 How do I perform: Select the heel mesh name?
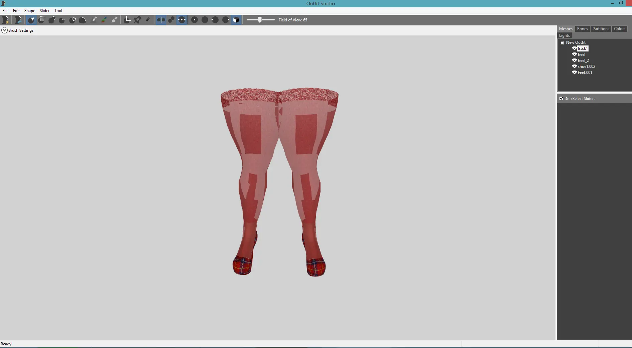click(x=582, y=54)
